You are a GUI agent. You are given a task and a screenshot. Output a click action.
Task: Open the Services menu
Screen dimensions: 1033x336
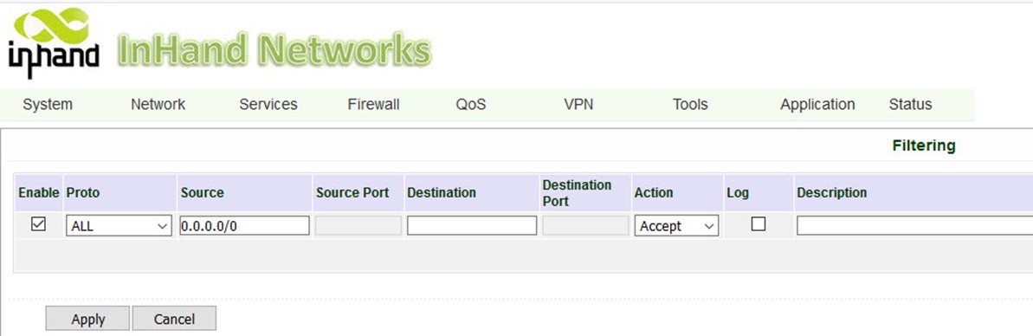268,104
